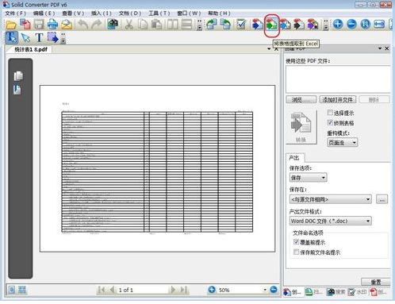Open pages thumbnail icon in left sidebar
The height and width of the screenshot is (304, 395).
[x=18, y=75]
